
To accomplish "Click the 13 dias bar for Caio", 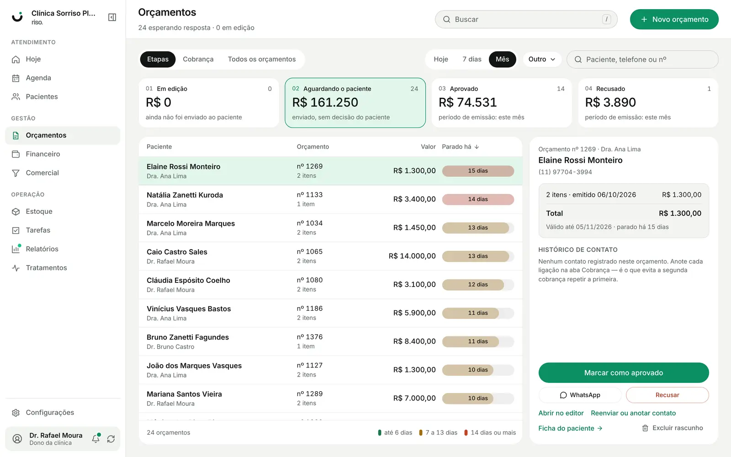I will coord(478,256).
